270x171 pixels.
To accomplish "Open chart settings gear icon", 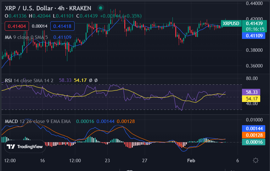I will pyautogui.click(x=256, y=160).
